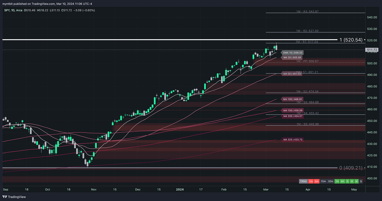
Task: Click the 1M - S2: 474.34 pivot label
Action: (307, 91)
